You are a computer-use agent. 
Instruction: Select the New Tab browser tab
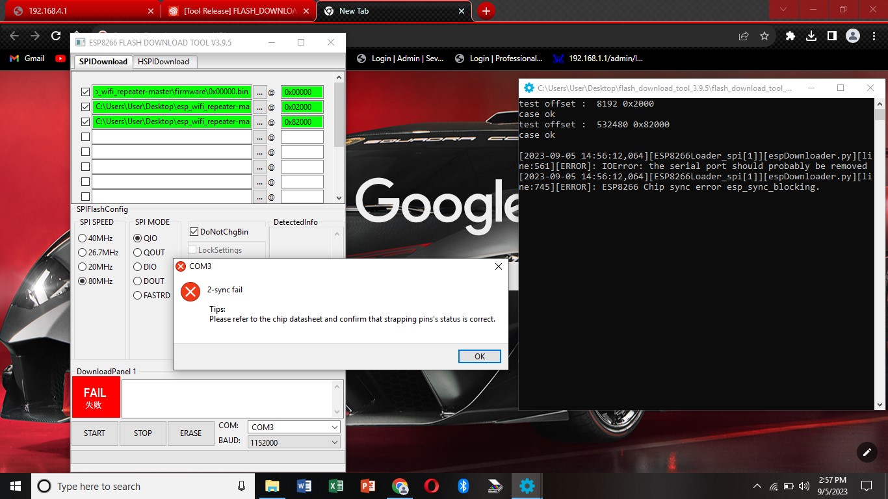(x=393, y=11)
